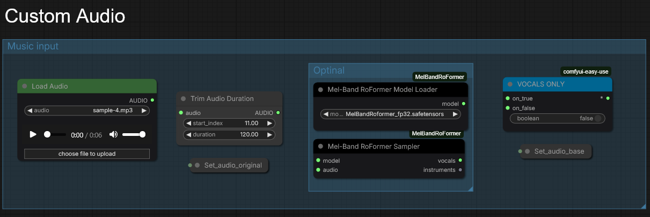Click VOCALS ONLY asterisk output port
650x217 pixels.
pos(608,98)
